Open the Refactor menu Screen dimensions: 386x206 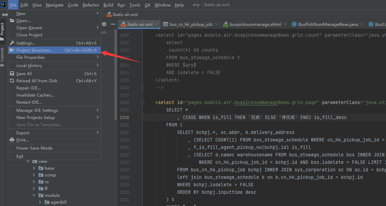pyautogui.click(x=91, y=5)
